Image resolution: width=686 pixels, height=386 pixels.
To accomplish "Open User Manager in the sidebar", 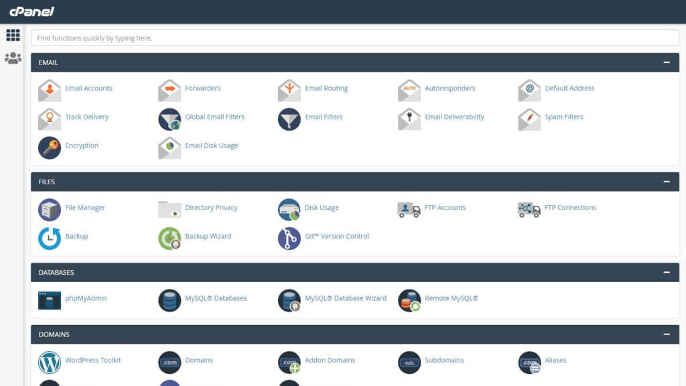I will coord(13,58).
